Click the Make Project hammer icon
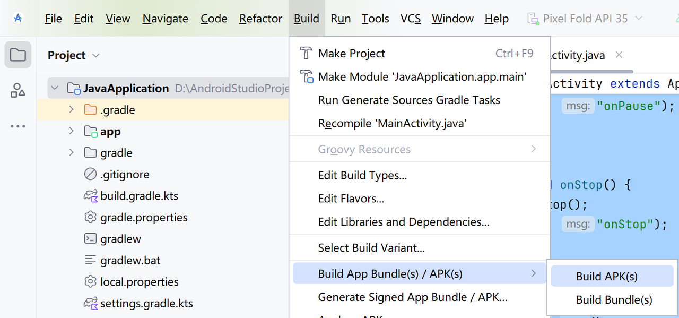 point(306,53)
